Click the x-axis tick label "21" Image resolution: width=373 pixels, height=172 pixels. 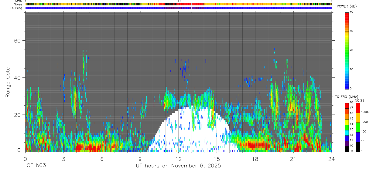tap(293, 159)
